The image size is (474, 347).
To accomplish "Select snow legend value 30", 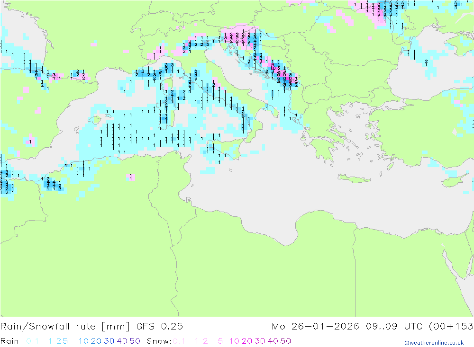I will coord(260,341).
